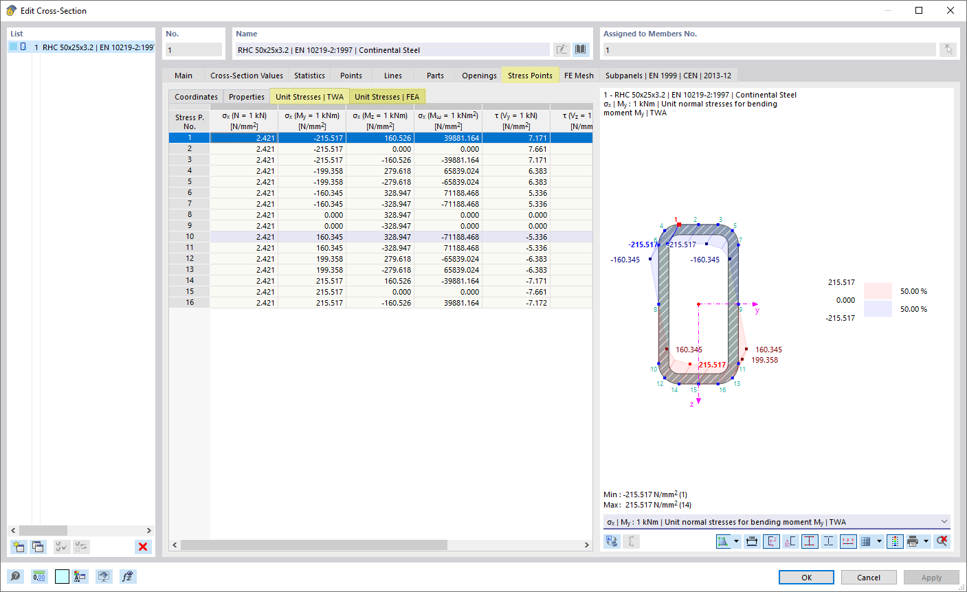Open the print options dropdown arrow
This screenshot has height=592, width=967.
click(x=926, y=541)
